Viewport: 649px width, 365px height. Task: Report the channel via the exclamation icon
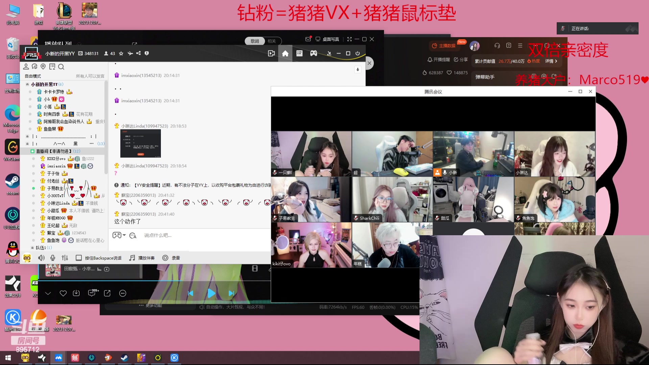point(147,53)
